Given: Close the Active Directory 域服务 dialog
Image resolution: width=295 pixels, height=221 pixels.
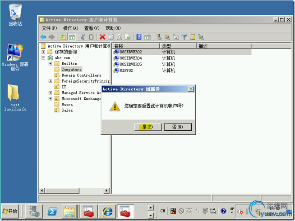Looking at the screenshot, I should [191, 89].
